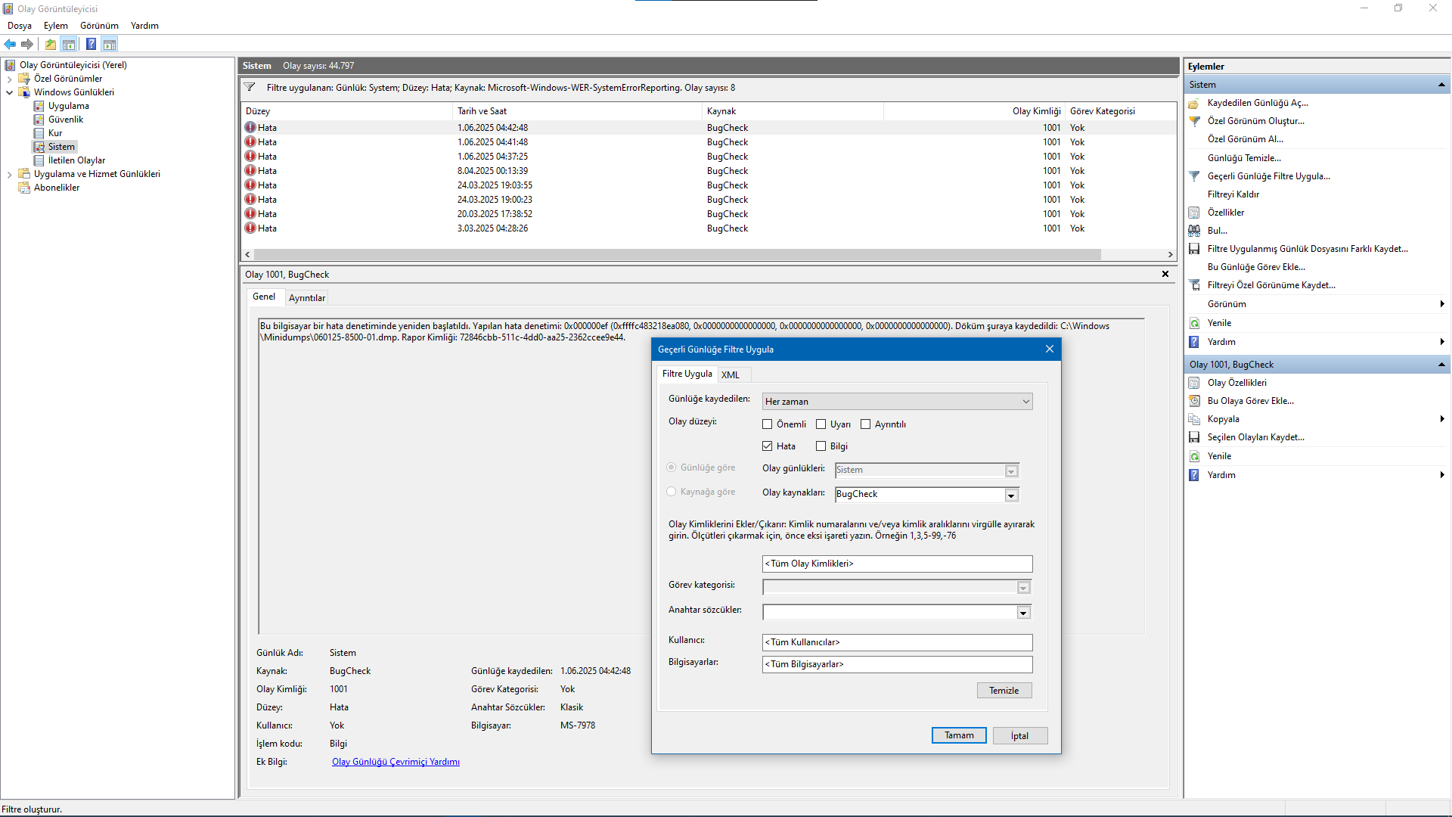
Task: Click the Bu Olaya Görev Ekle icon
Action: click(1195, 401)
